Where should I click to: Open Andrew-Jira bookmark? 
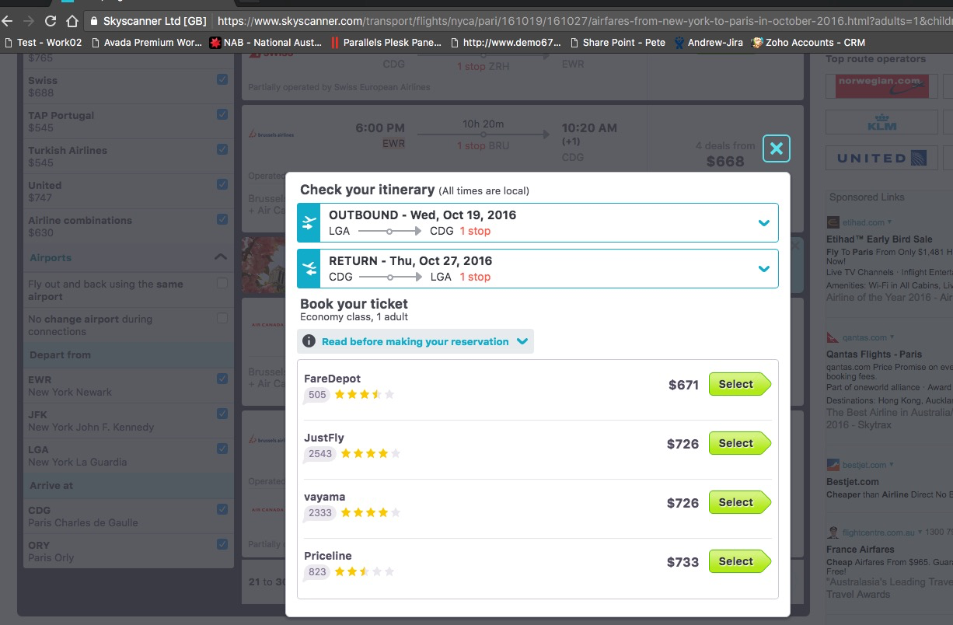[x=708, y=43]
